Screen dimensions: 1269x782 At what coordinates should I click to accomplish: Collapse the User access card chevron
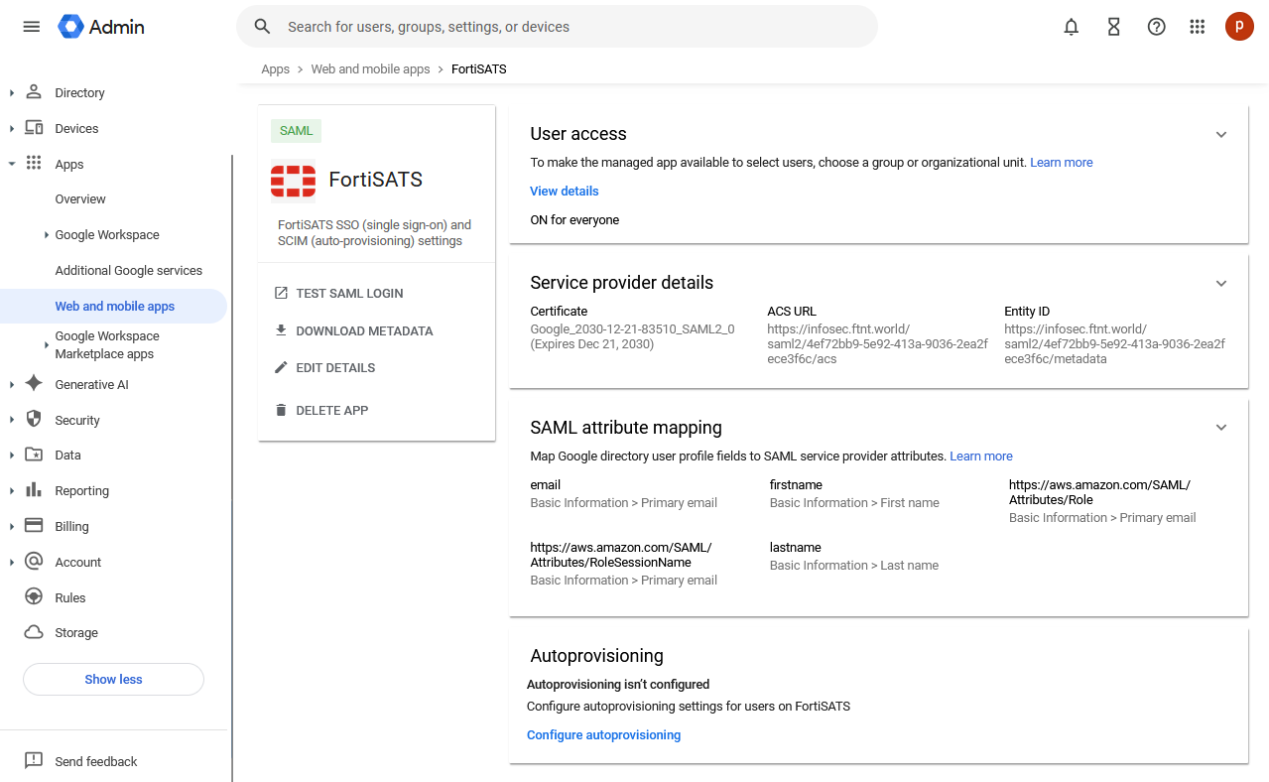[1221, 135]
